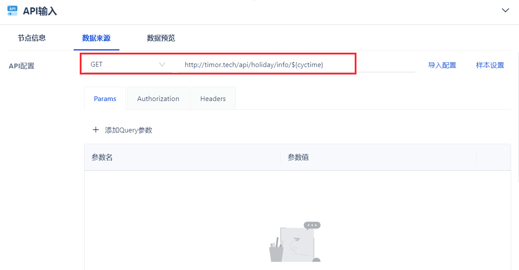The width and height of the screenshot is (519, 270).
Task: Focus the API URL input field
Action: [297, 64]
